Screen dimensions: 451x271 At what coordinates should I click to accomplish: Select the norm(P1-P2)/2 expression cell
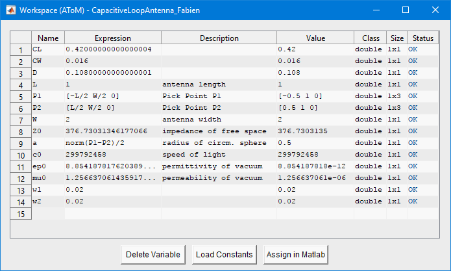click(113, 143)
